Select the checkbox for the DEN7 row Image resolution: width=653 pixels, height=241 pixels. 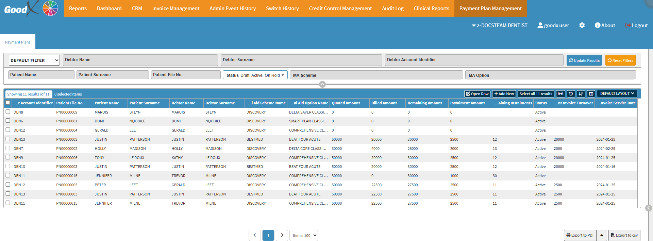tap(8, 148)
